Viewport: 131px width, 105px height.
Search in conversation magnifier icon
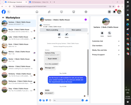click(x=110, y=33)
